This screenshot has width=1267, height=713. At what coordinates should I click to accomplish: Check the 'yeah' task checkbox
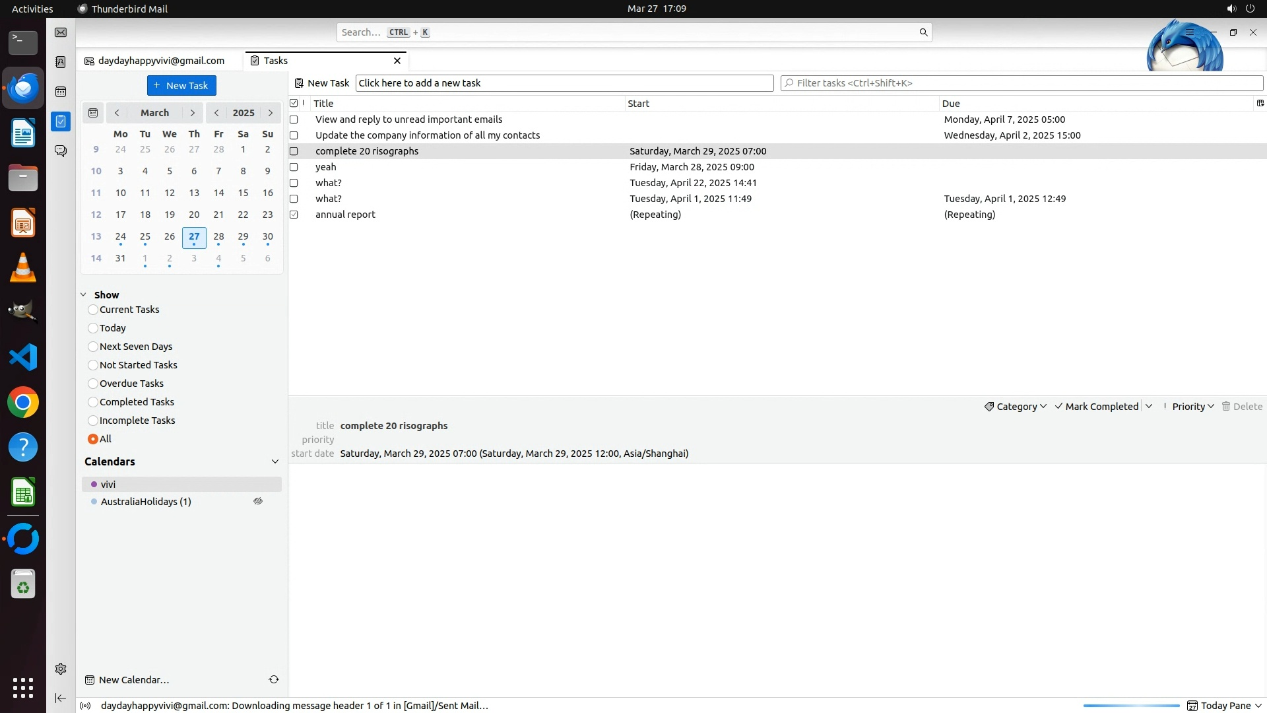[x=294, y=167]
